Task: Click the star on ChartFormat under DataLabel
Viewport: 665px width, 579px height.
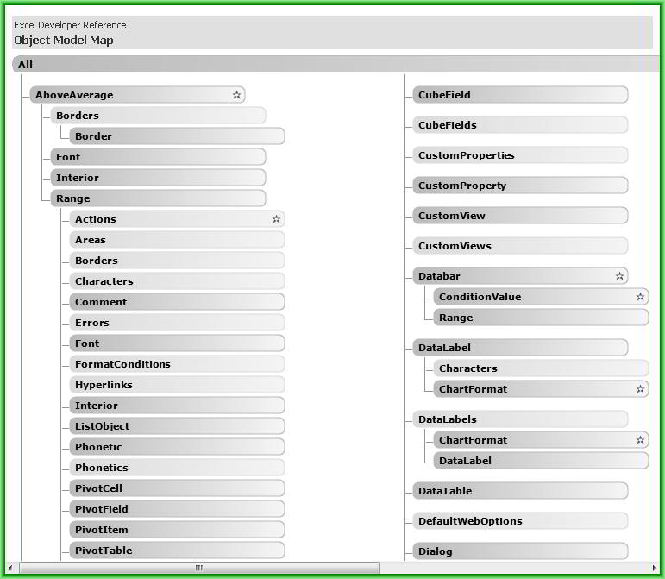Action: 640,389
